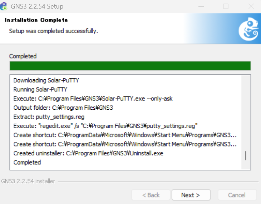This screenshot has height=204, width=261.
Task: Click the "Installation Complete" heading
Action: pyautogui.click(x=36, y=20)
